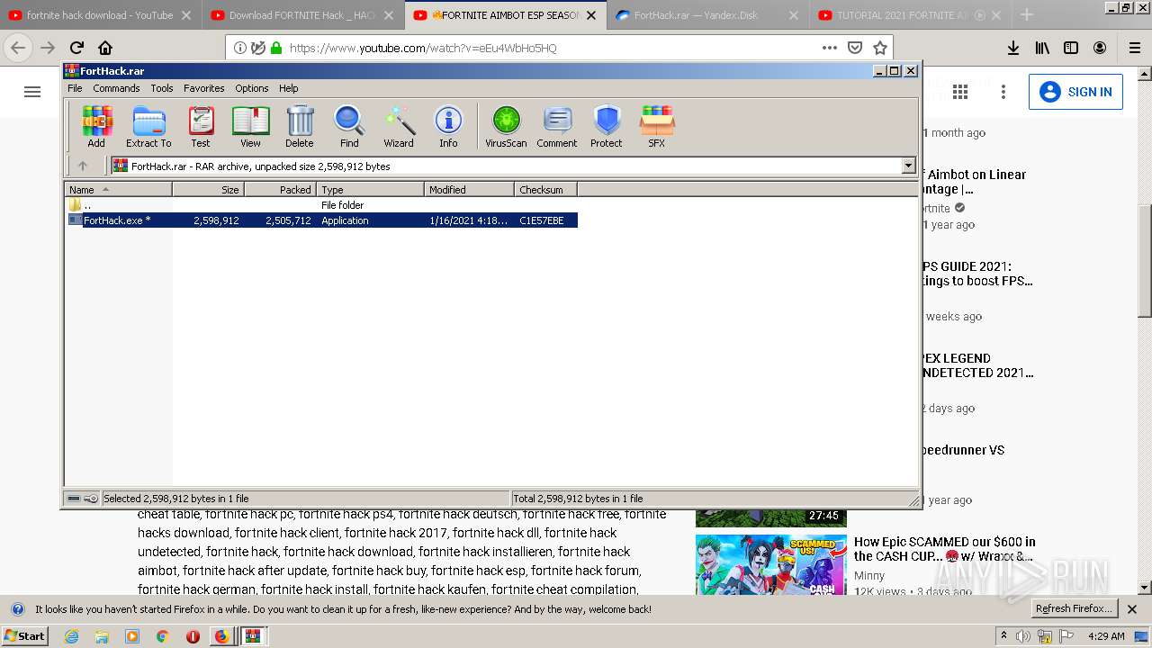Click the Extract To toolbar icon

coord(148,126)
